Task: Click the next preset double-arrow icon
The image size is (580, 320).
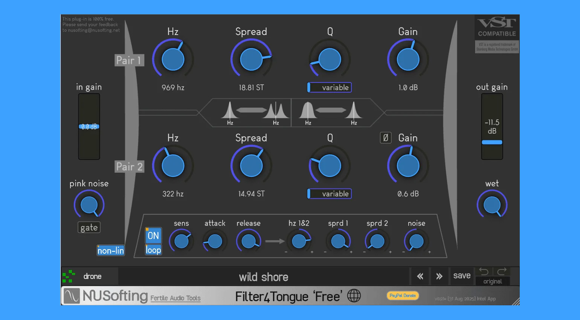Action: coord(439,277)
